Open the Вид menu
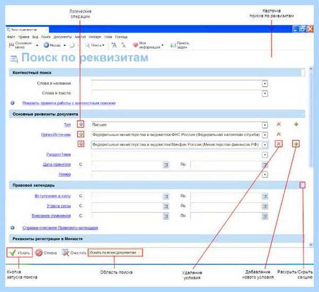 click(x=35, y=37)
